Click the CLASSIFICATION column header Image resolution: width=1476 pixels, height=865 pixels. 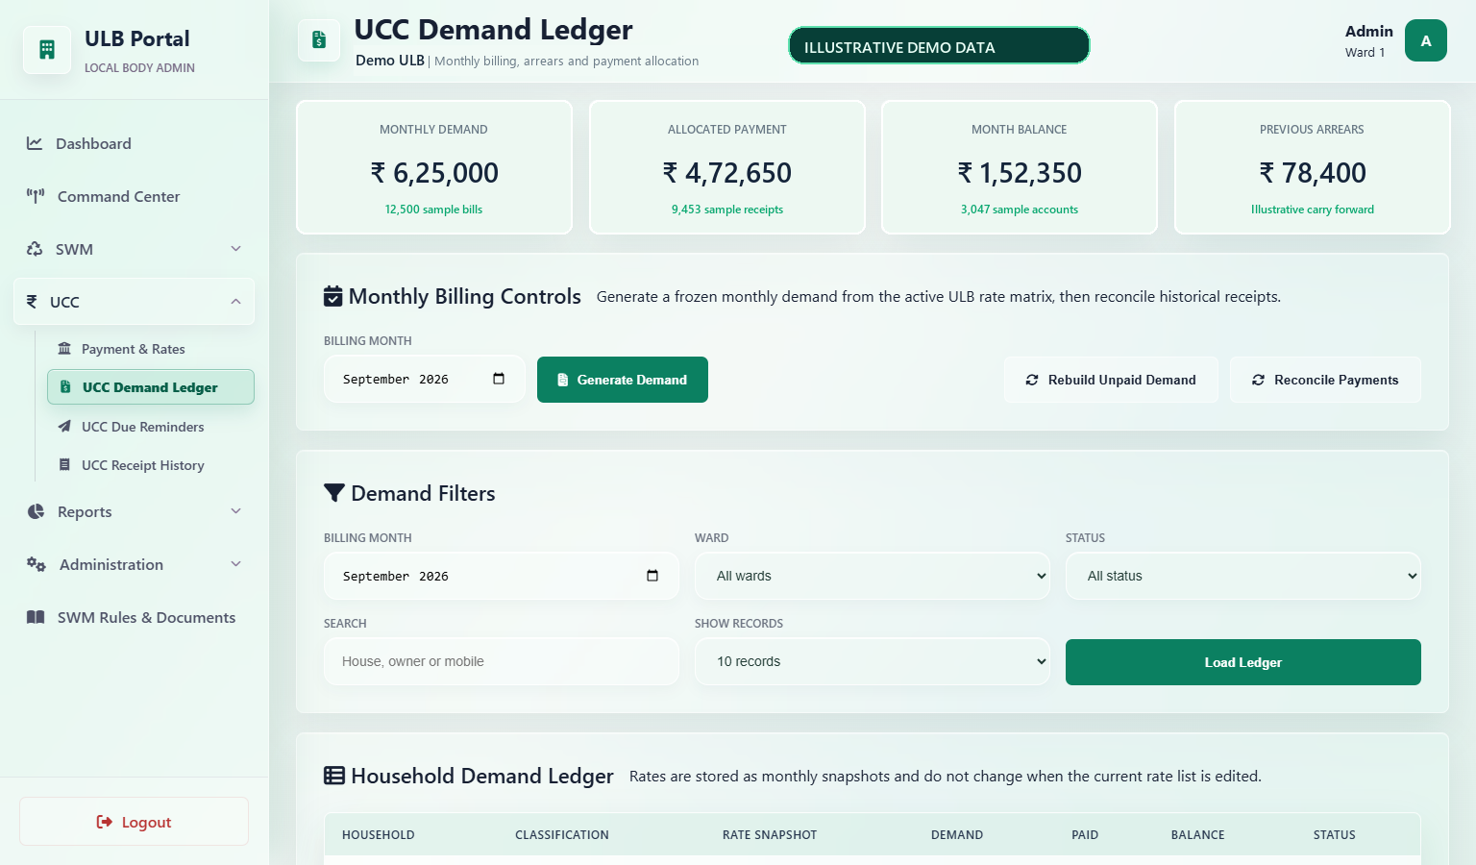pyautogui.click(x=562, y=835)
